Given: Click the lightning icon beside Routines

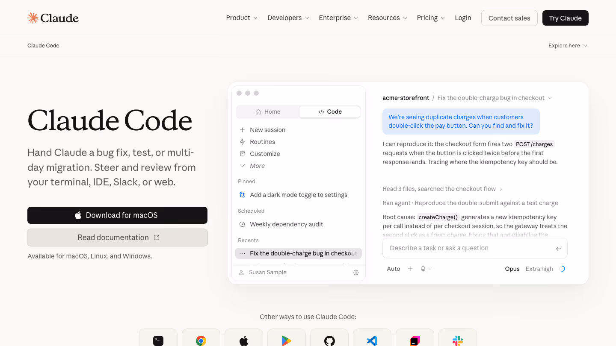Looking at the screenshot, I should tap(242, 142).
